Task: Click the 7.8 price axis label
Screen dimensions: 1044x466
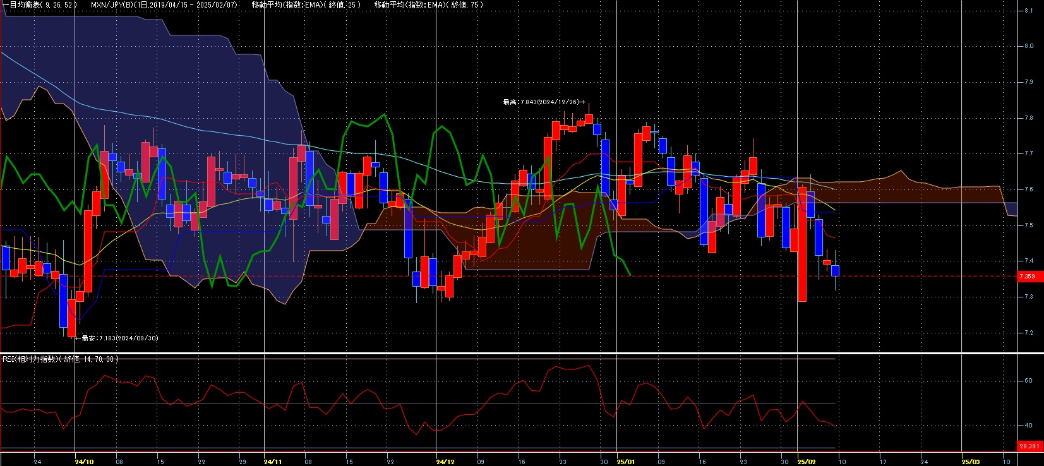Action: [x=1029, y=118]
